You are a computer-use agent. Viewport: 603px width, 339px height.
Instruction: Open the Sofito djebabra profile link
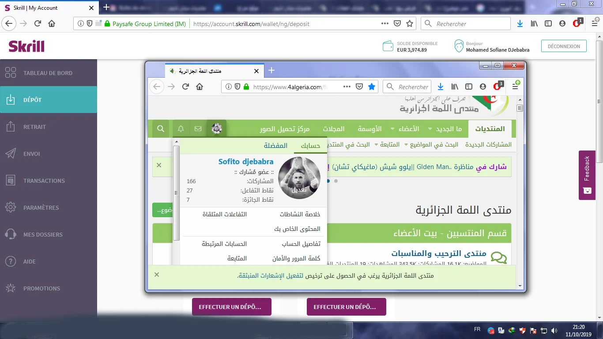[x=246, y=162]
